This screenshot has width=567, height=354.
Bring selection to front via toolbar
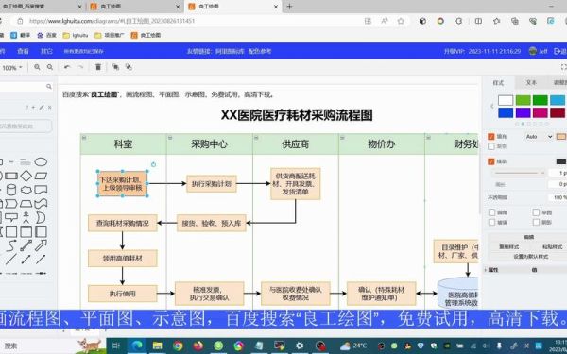tap(115, 67)
